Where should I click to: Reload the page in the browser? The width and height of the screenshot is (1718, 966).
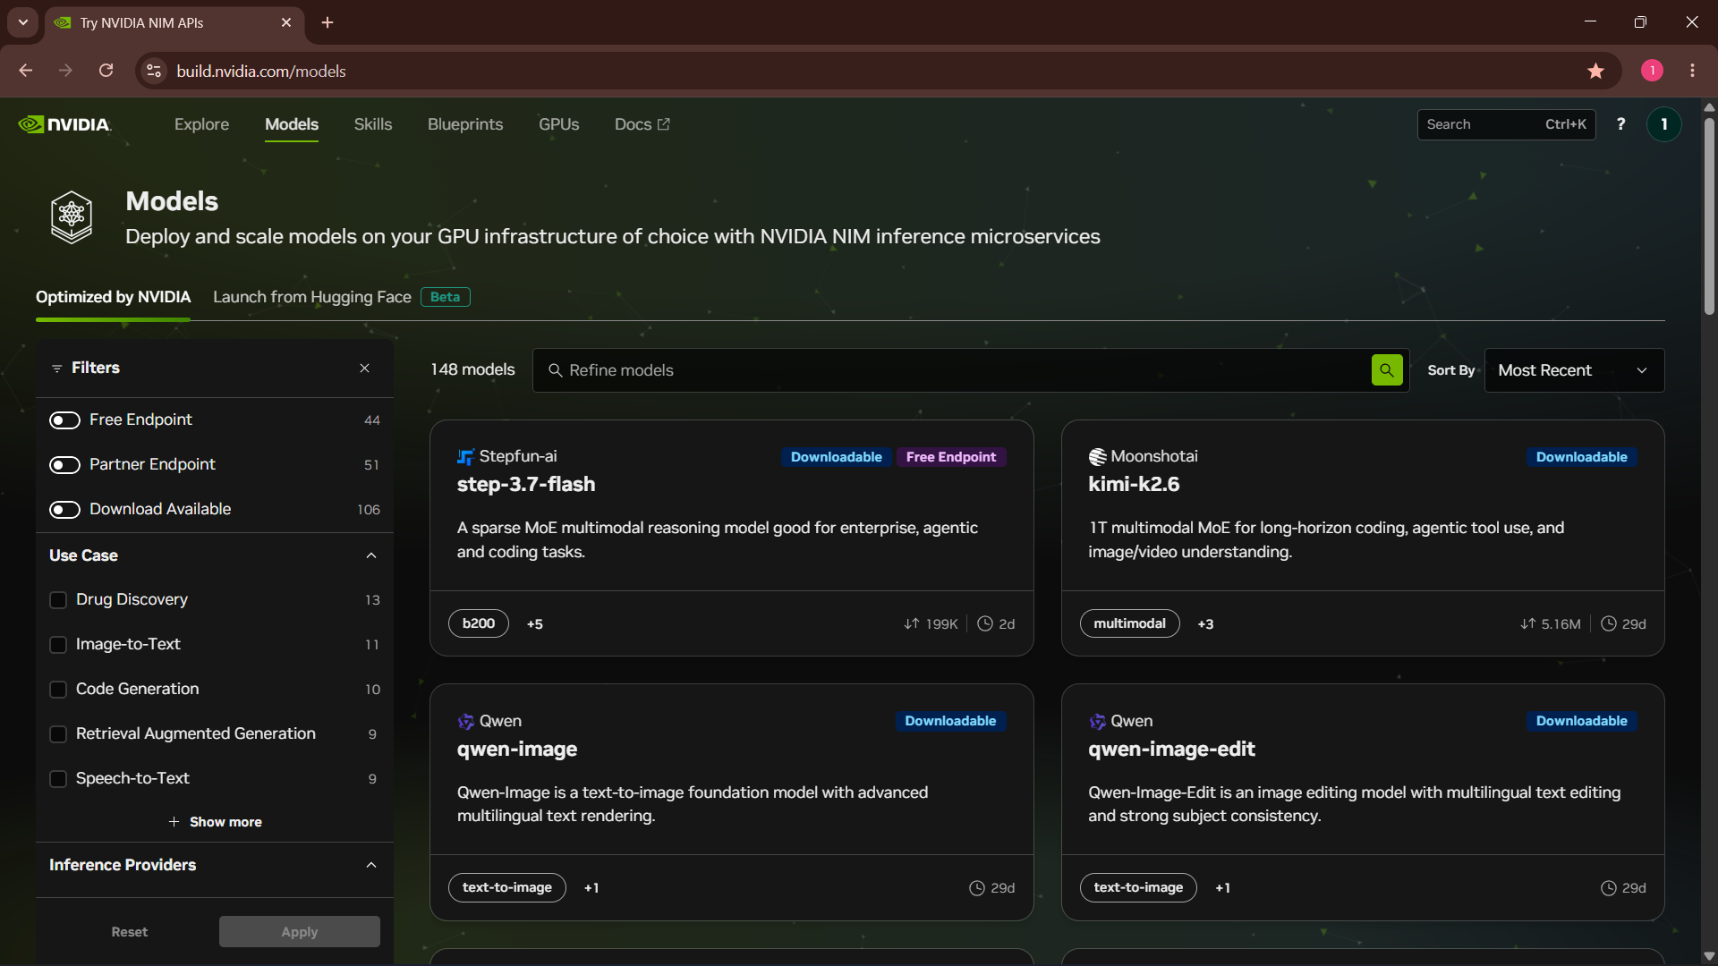click(106, 71)
